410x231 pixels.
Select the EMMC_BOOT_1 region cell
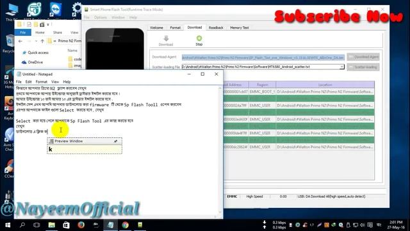click(262, 92)
